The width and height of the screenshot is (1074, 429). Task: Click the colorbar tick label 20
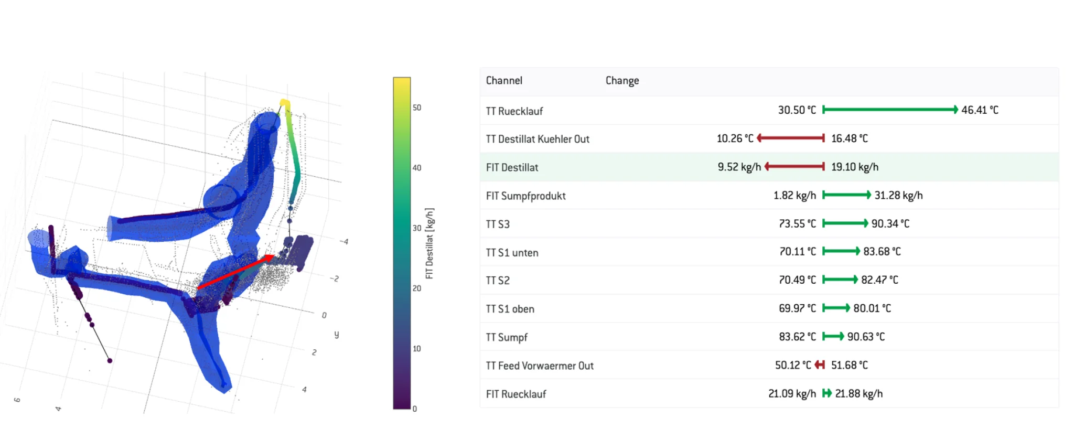point(417,288)
